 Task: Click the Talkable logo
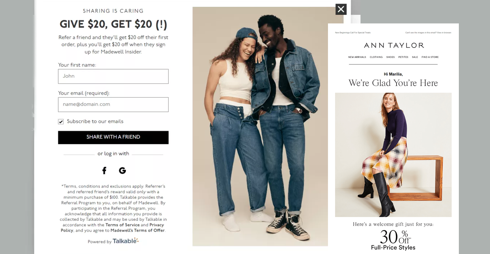[x=126, y=241]
